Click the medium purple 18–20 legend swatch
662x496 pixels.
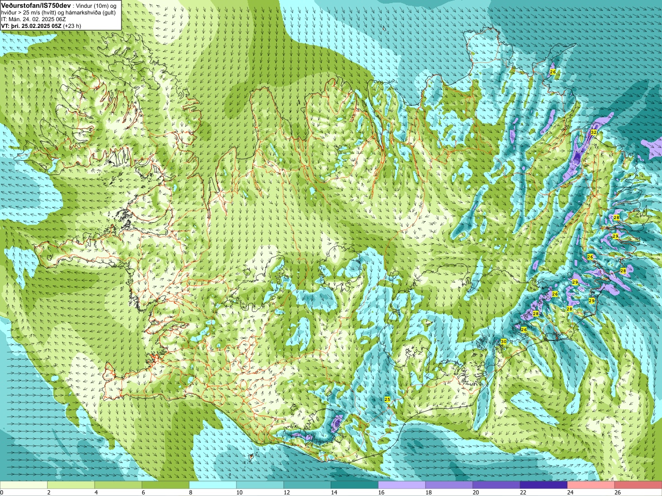point(449,485)
